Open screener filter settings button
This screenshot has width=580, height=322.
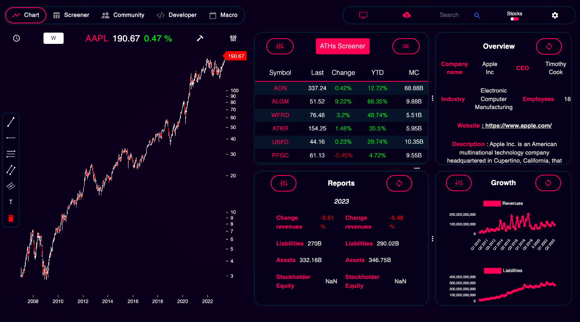(280, 46)
